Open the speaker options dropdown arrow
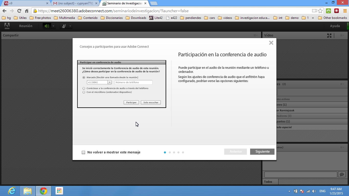 coord(53,26)
